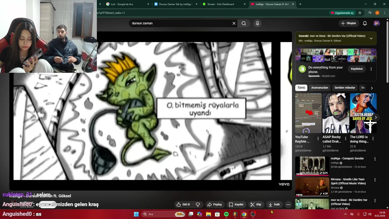Click the taskbar volume speaker icon
The height and width of the screenshot is (219, 389).
pyautogui.click(x=370, y=214)
